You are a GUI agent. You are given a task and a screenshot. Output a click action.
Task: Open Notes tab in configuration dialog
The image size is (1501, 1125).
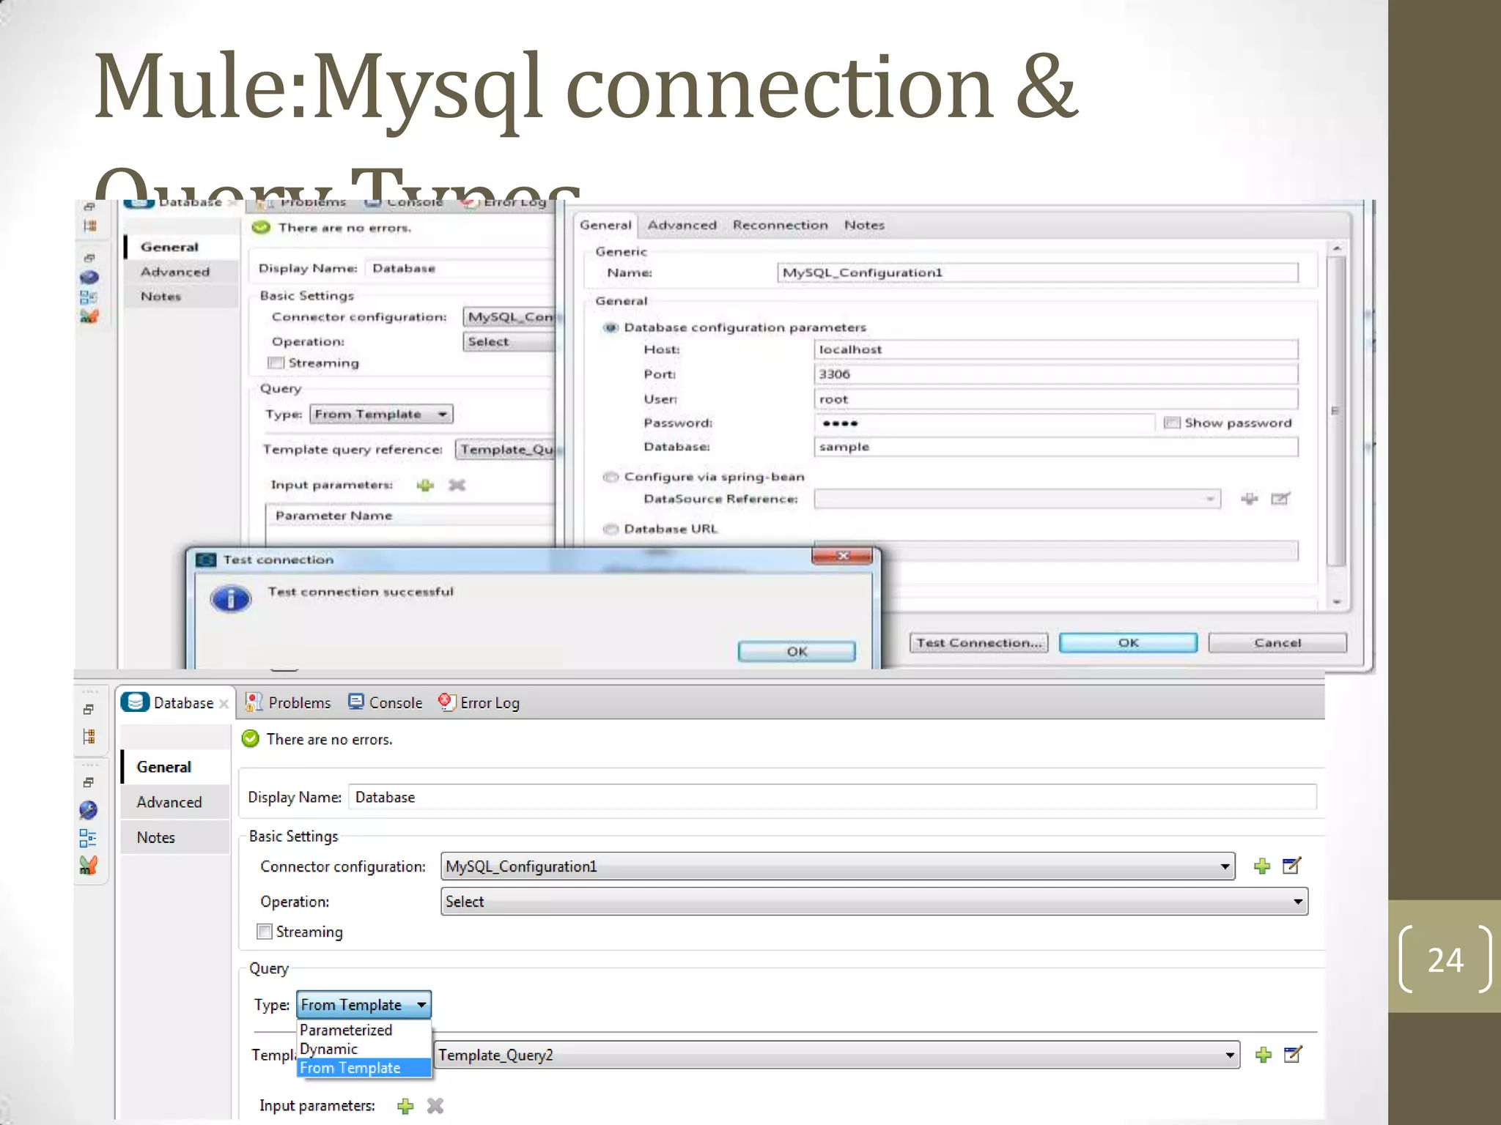click(x=864, y=225)
